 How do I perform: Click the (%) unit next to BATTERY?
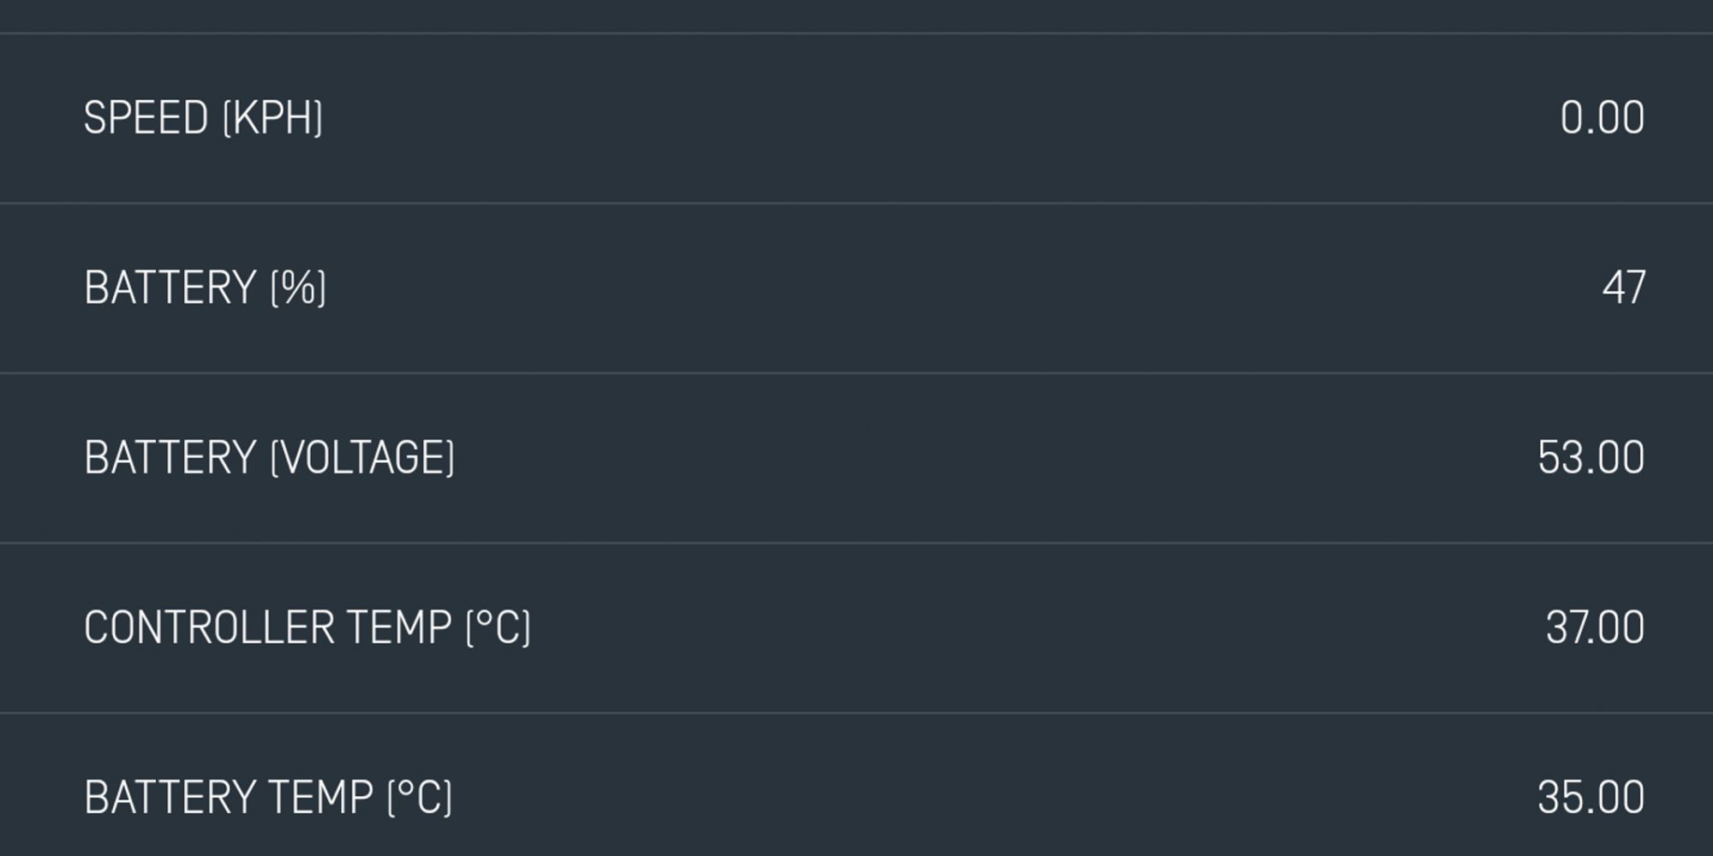(x=298, y=288)
